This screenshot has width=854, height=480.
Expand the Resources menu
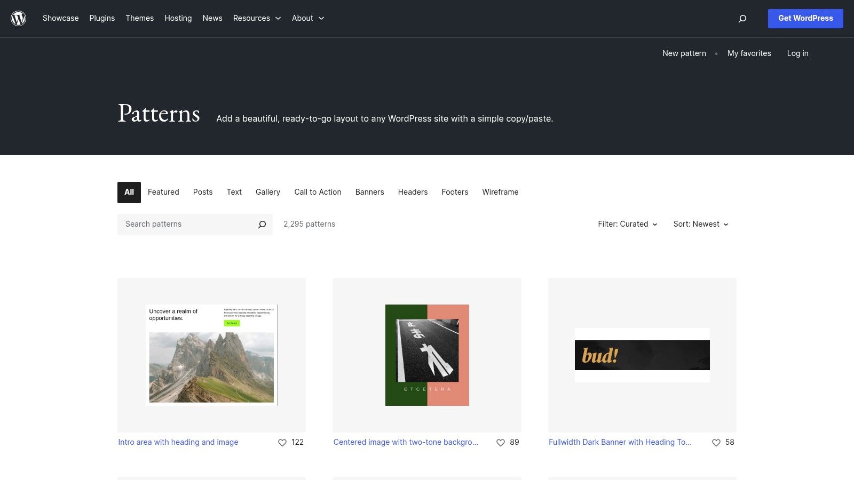[257, 18]
